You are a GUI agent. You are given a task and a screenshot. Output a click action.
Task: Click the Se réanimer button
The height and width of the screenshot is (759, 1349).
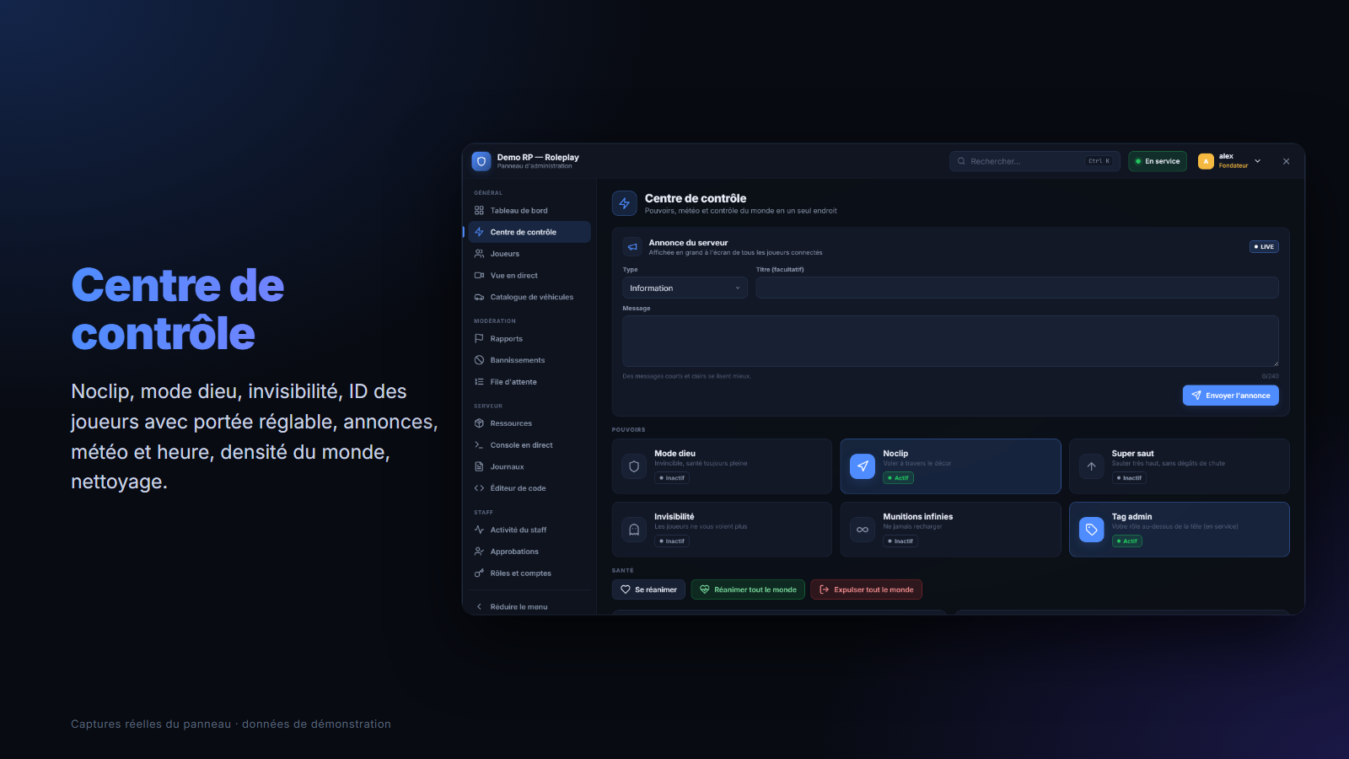(648, 589)
